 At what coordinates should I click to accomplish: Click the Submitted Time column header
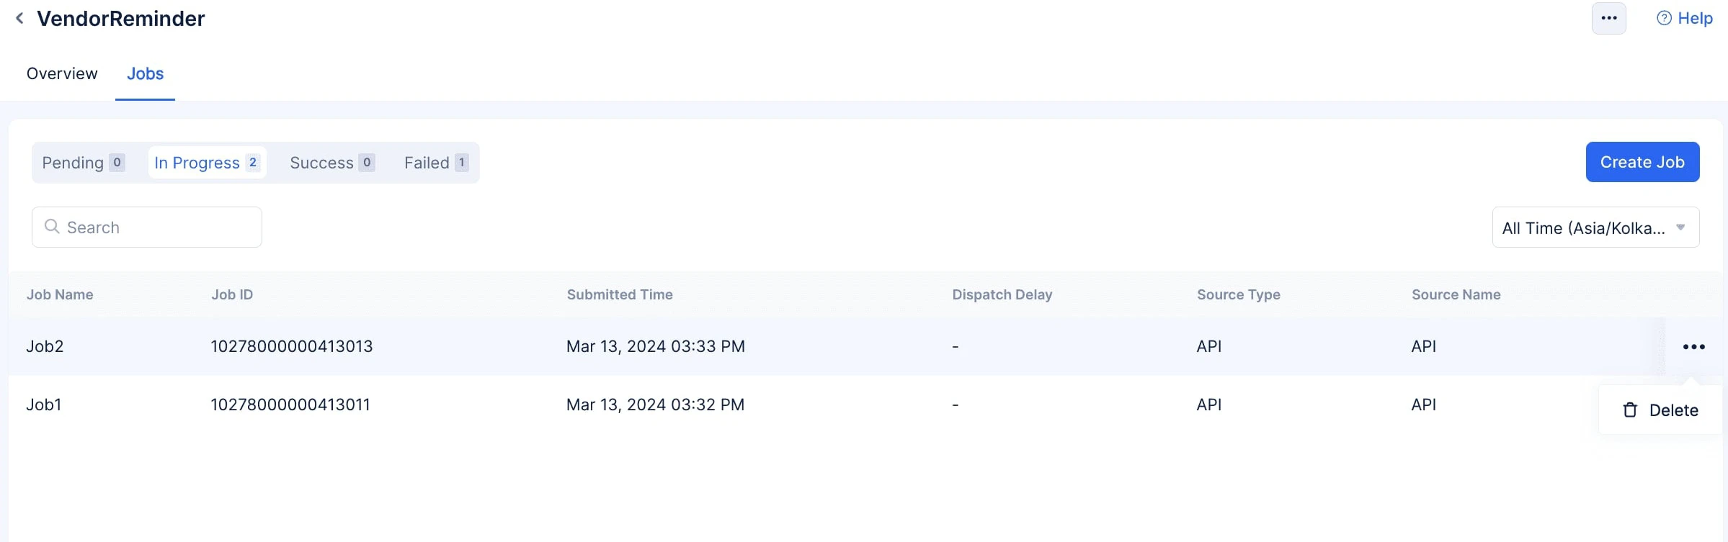620,294
